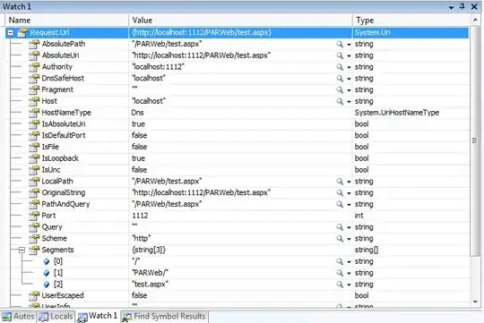Click the scrollbar down arrow
Screen dimensions: 484x323
point(475,302)
